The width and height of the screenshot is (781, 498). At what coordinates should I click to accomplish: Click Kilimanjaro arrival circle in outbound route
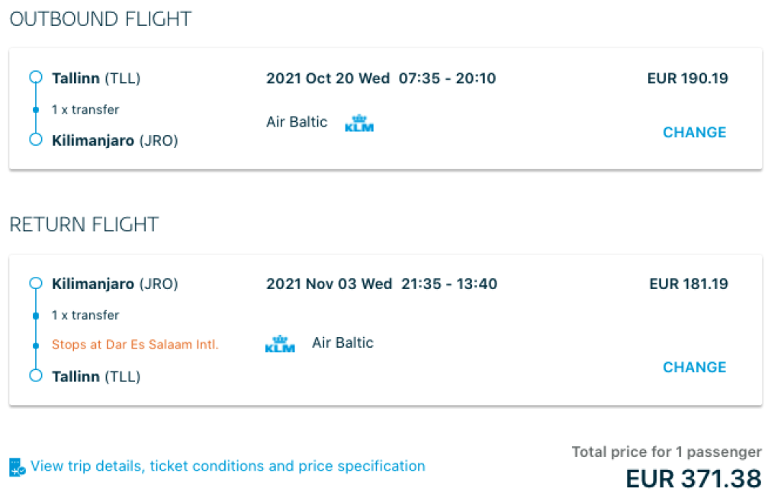35,140
